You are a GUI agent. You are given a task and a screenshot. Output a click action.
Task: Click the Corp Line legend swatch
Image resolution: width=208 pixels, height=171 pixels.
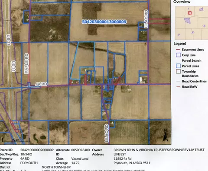(x=178, y=55)
